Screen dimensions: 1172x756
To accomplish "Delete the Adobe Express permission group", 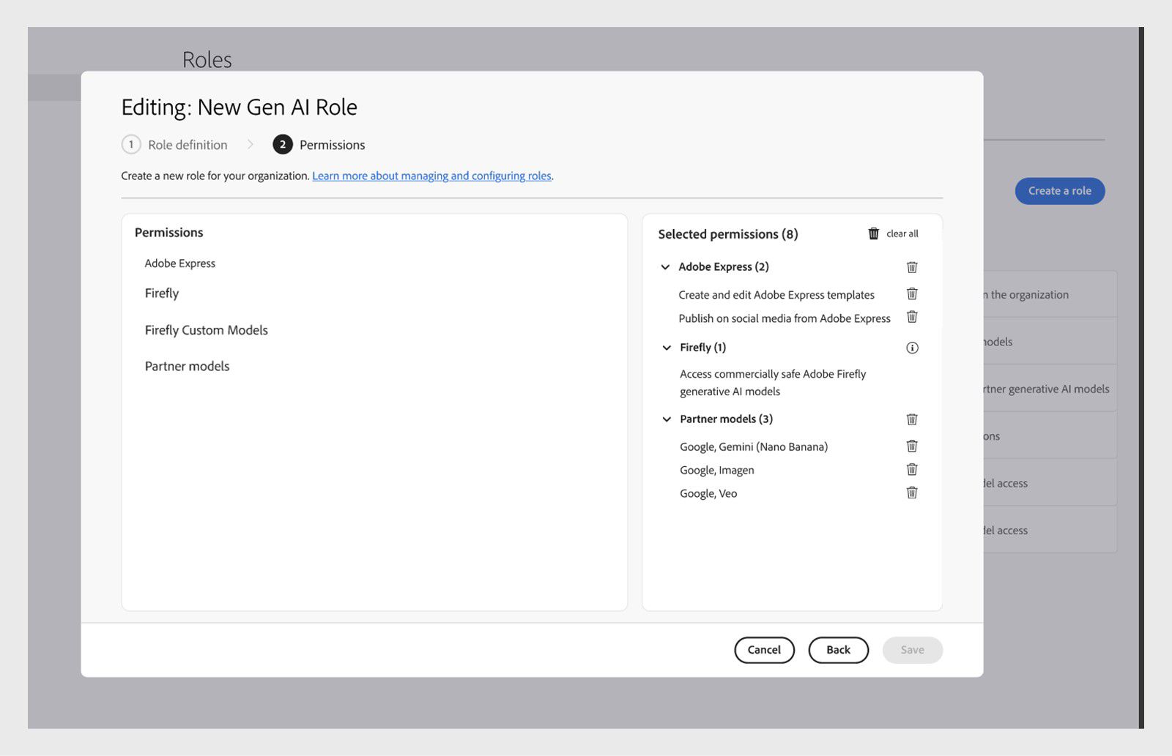I will pyautogui.click(x=912, y=267).
